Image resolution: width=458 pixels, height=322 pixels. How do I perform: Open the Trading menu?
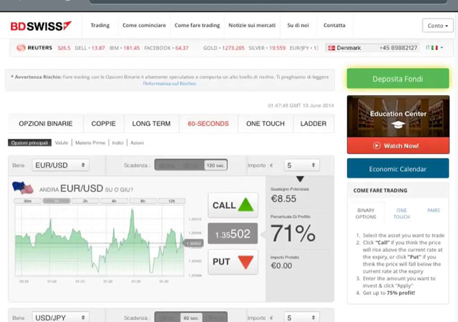click(x=100, y=26)
